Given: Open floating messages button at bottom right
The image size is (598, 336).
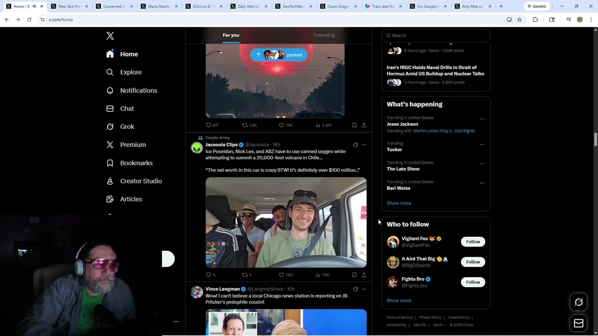Looking at the screenshot, I should (578, 323).
